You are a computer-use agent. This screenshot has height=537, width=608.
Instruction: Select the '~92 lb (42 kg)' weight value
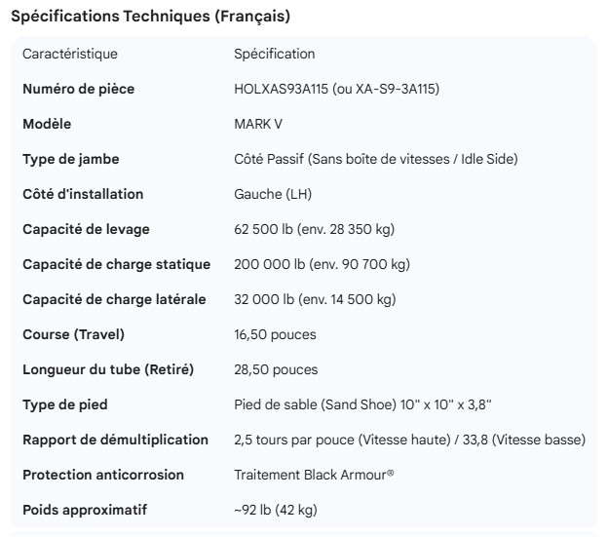[x=276, y=510]
